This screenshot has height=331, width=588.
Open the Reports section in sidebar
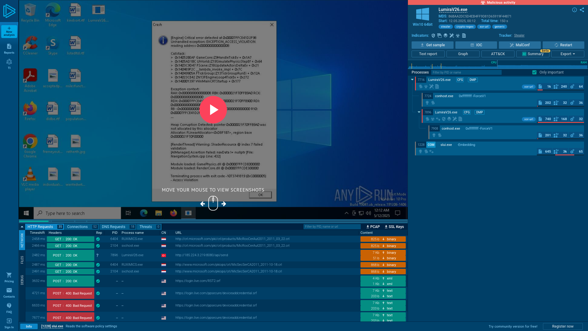[x=9, y=49]
